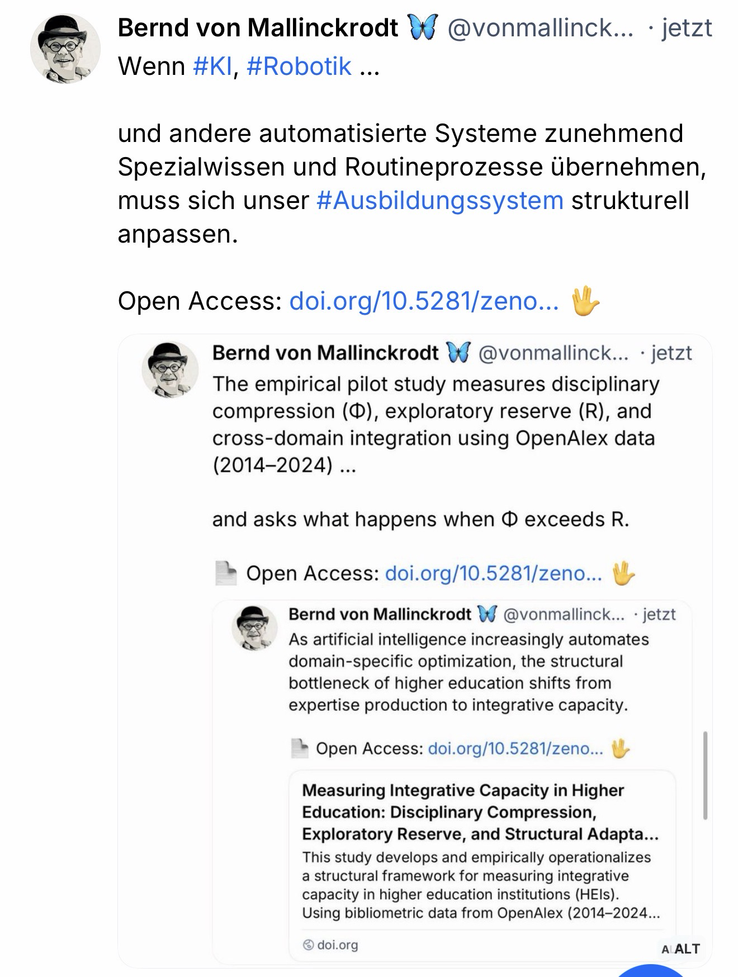738x977 pixels.
Task: Click the scrollbar on the right edge
Action: pos(705,775)
